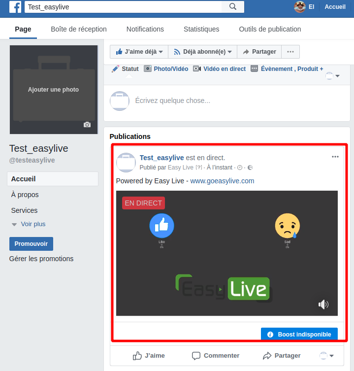Viewport: 354px width, 371px height.
Task: Mute the live video with speaker icon
Action: coord(323,304)
